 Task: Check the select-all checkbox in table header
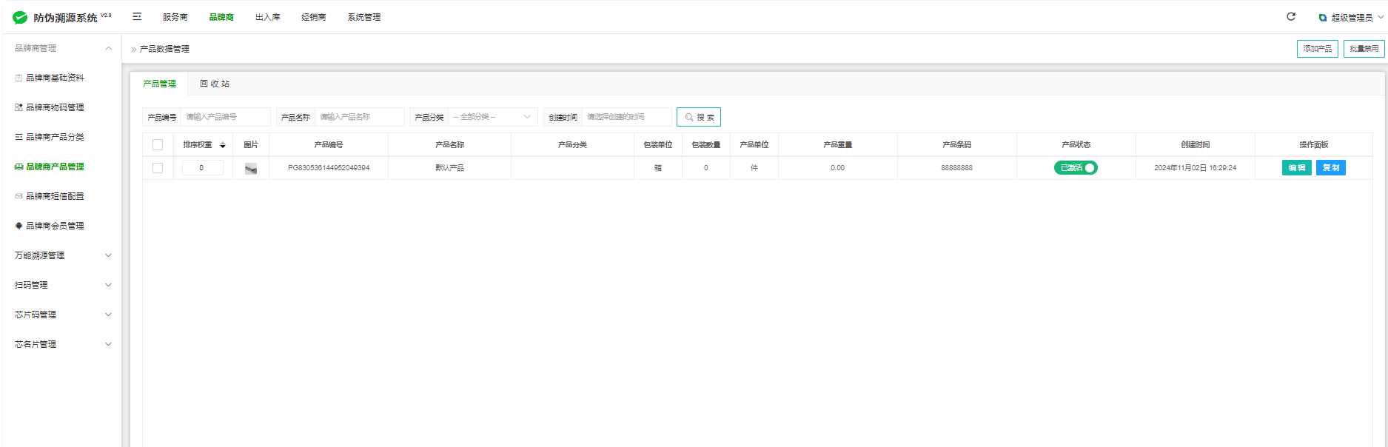(x=158, y=145)
